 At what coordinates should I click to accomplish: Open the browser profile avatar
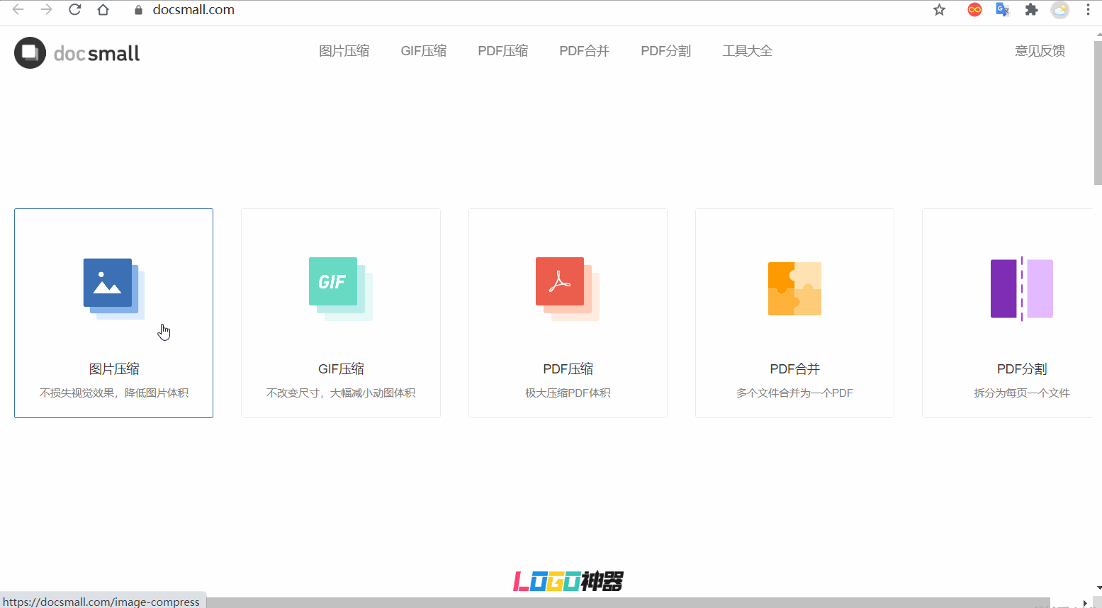coord(1060,10)
